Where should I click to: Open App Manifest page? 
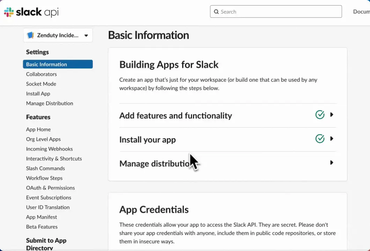tap(41, 217)
